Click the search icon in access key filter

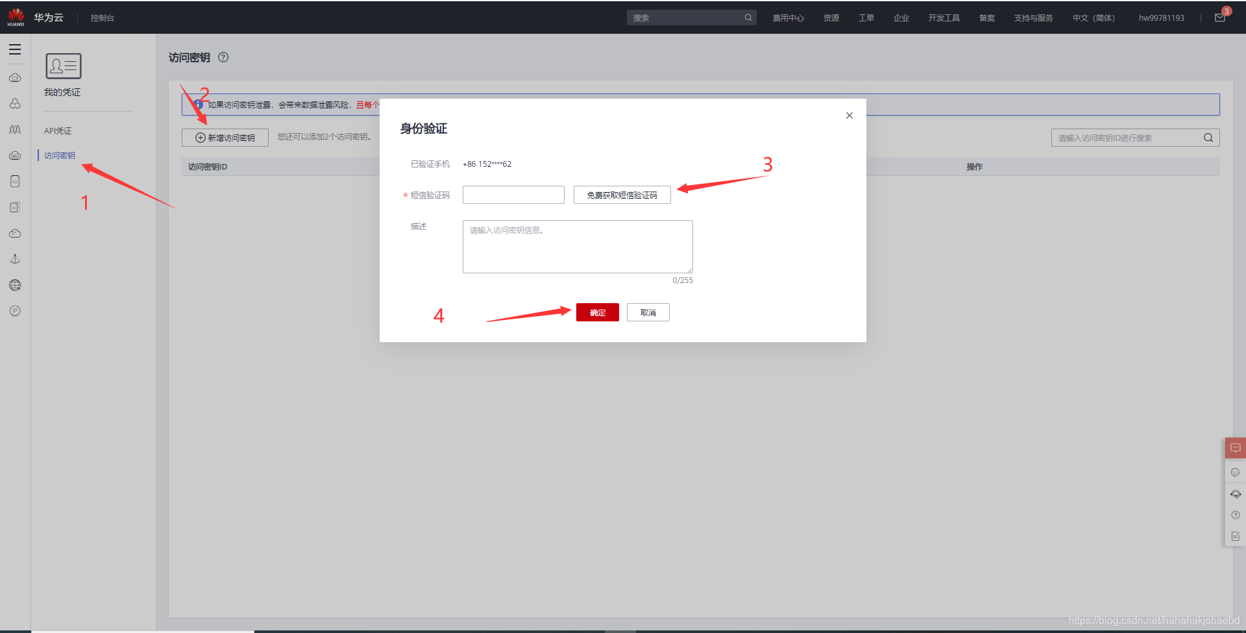[1208, 138]
